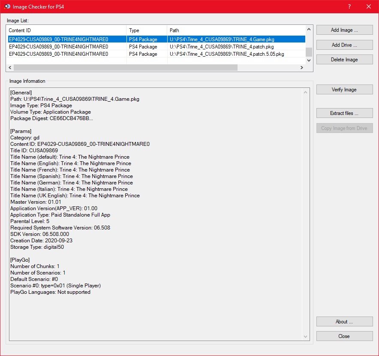Verify the selected image
The image size is (379, 356).
pyautogui.click(x=344, y=90)
